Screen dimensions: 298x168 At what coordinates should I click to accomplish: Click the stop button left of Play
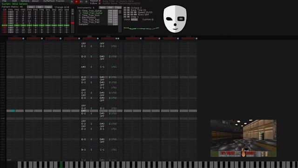[x=72, y=1]
